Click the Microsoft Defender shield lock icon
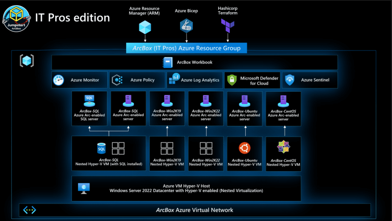The width and height of the screenshot is (392, 221). 232,80
